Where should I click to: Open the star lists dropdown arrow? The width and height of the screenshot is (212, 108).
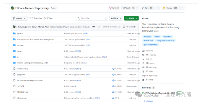click(182, 8)
